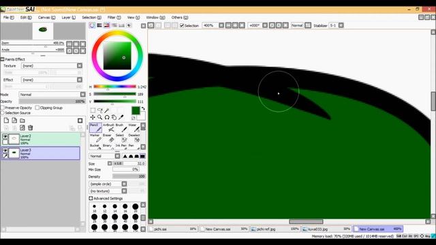Adjust the Hue slider bar
436x245 pixels.
(115, 86)
